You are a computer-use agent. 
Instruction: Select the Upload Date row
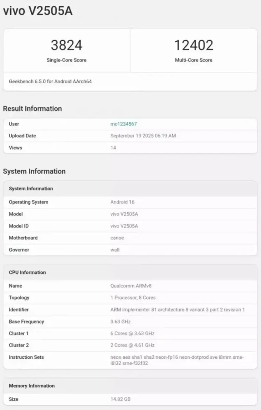point(130,136)
